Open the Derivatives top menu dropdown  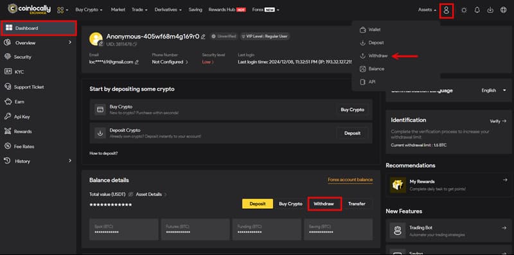168,10
